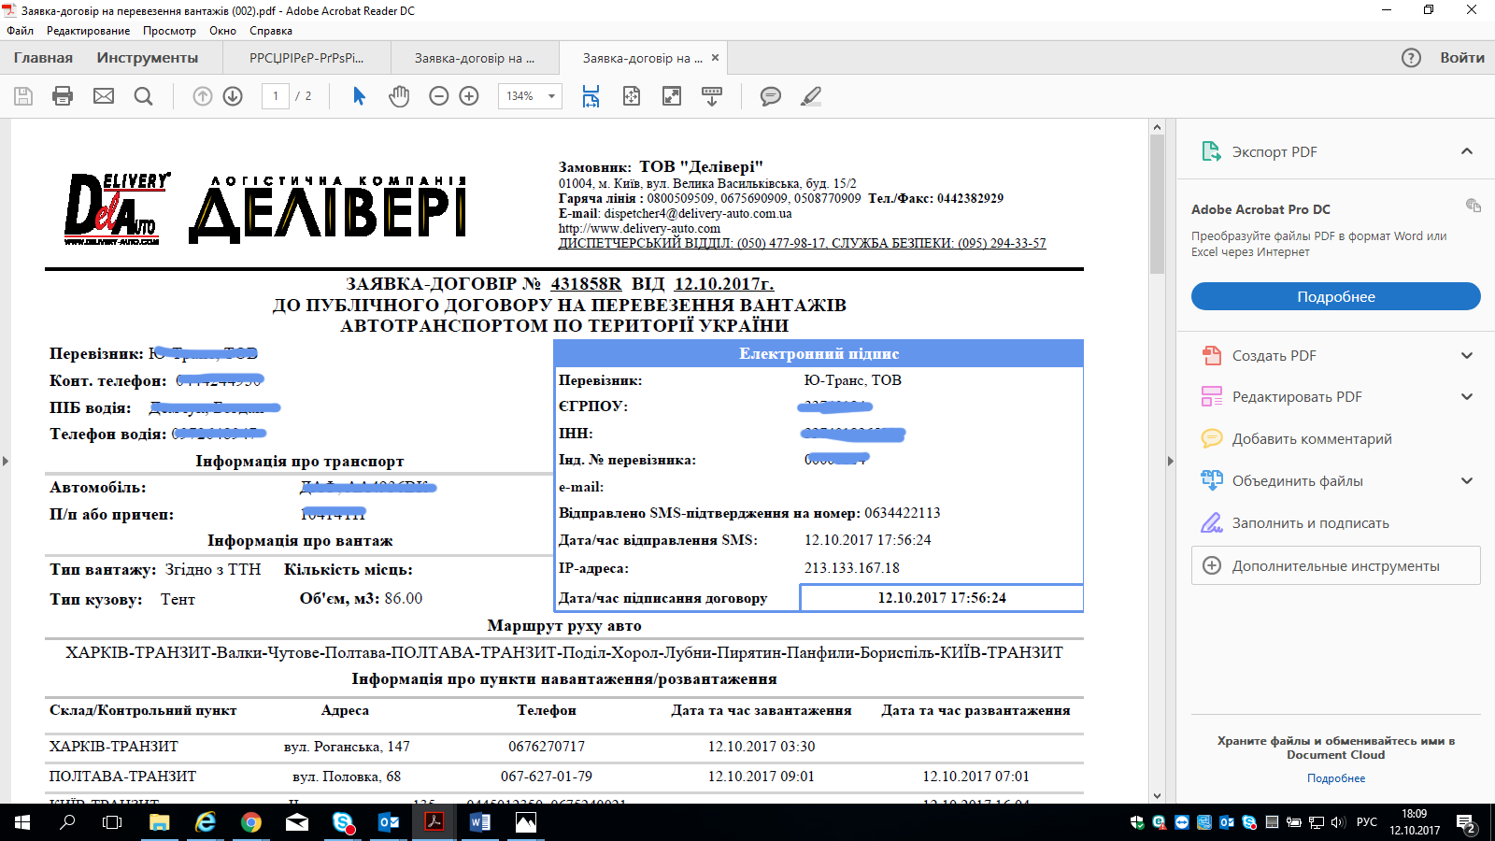Screen dimensions: 1495x841
Task: Click the page number field
Action: click(276, 96)
